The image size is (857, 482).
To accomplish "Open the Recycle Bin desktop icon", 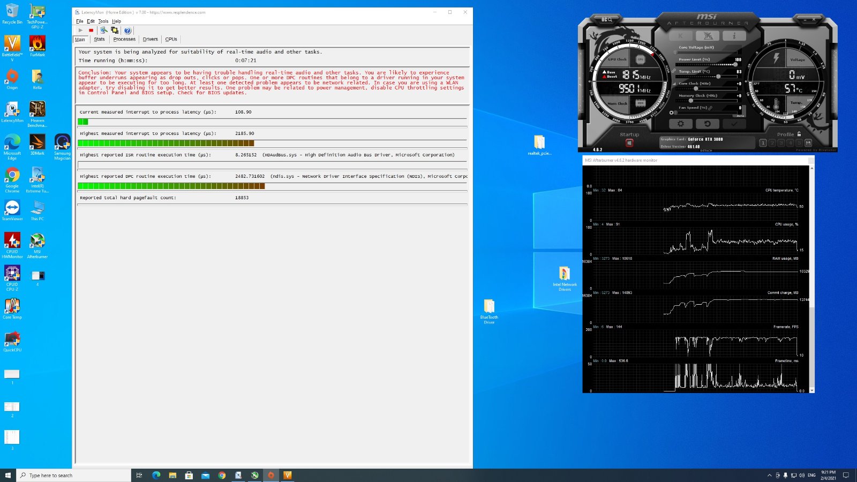I will [x=12, y=13].
